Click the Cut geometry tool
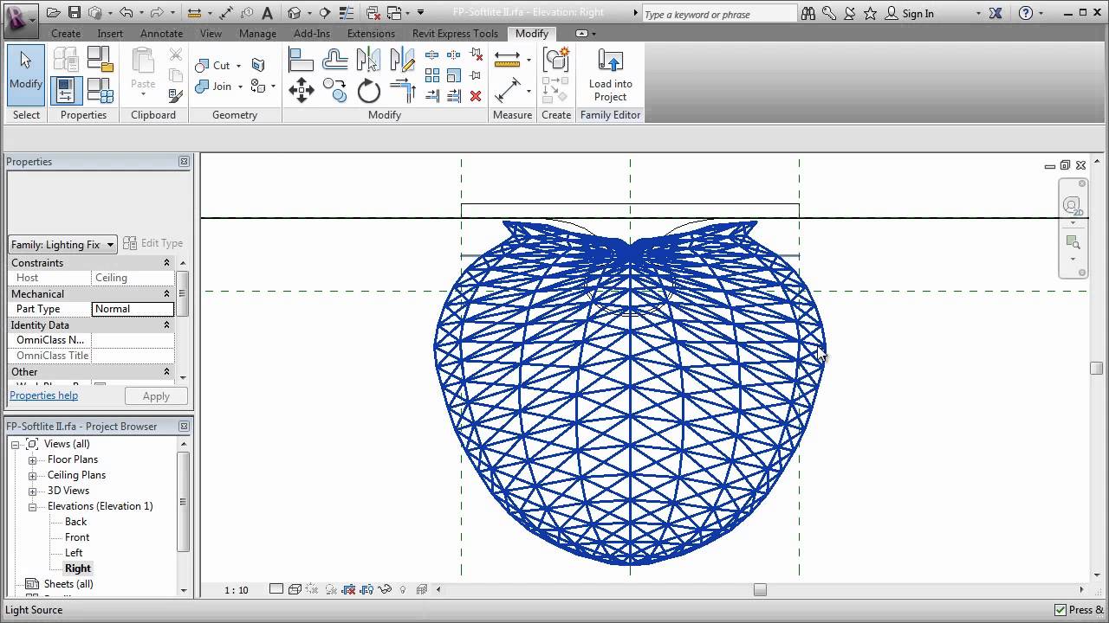Image resolution: width=1109 pixels, height=623 pixels. click(213, 66)
